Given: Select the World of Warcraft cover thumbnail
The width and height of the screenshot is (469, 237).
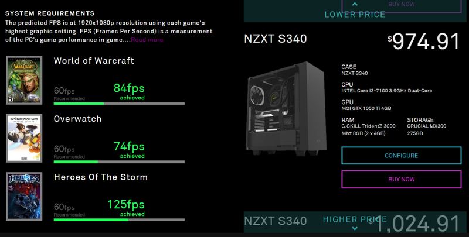Looking at the screenshot, I should point(24,80).
